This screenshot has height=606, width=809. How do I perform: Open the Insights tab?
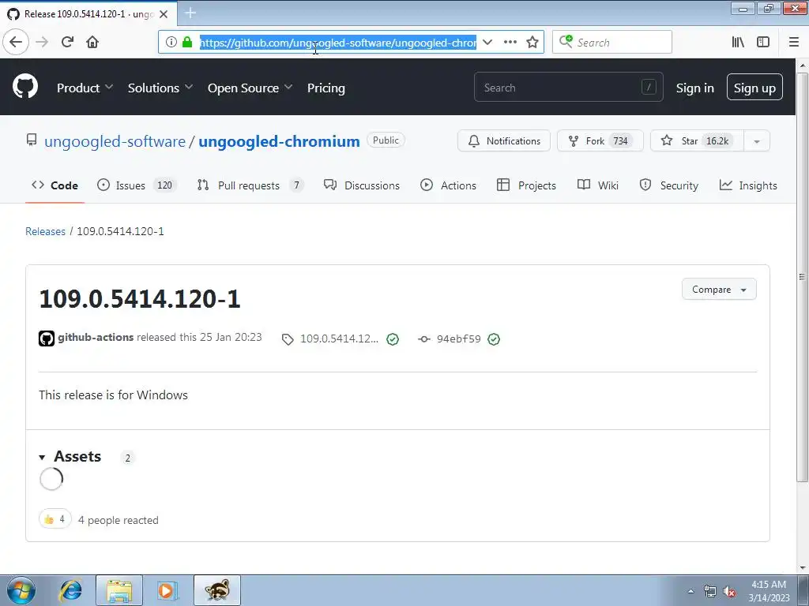[x=748, y=185]
